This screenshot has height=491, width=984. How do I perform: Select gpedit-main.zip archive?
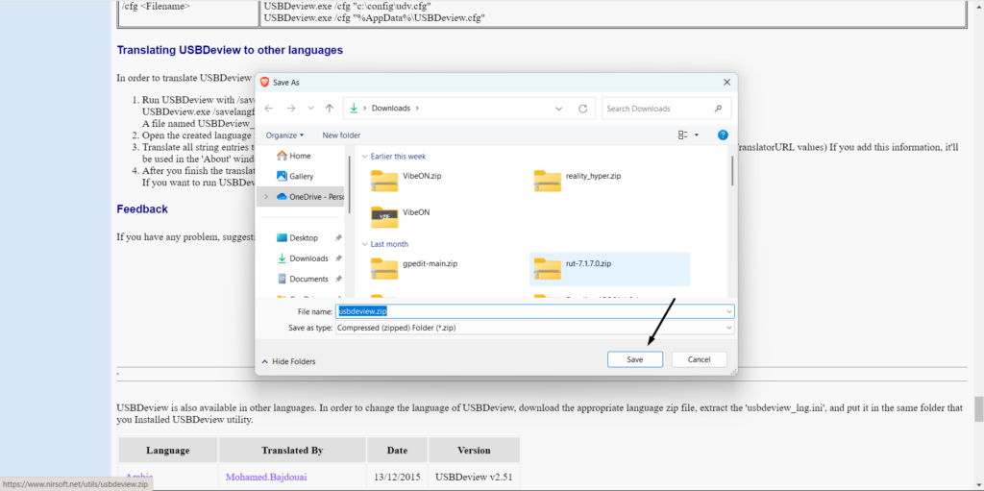click(384, 266)
